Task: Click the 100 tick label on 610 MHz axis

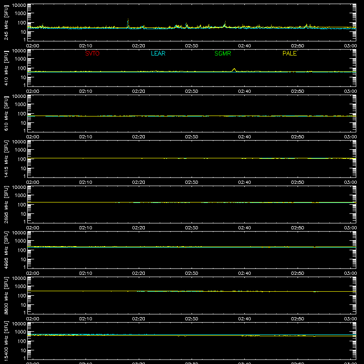Action: tap(22, 114)
